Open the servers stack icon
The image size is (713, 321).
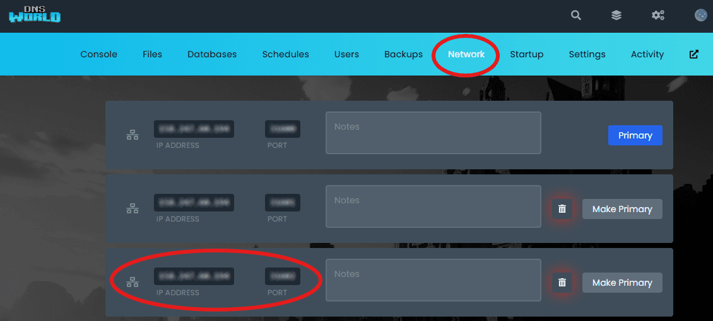click(616, 15)
